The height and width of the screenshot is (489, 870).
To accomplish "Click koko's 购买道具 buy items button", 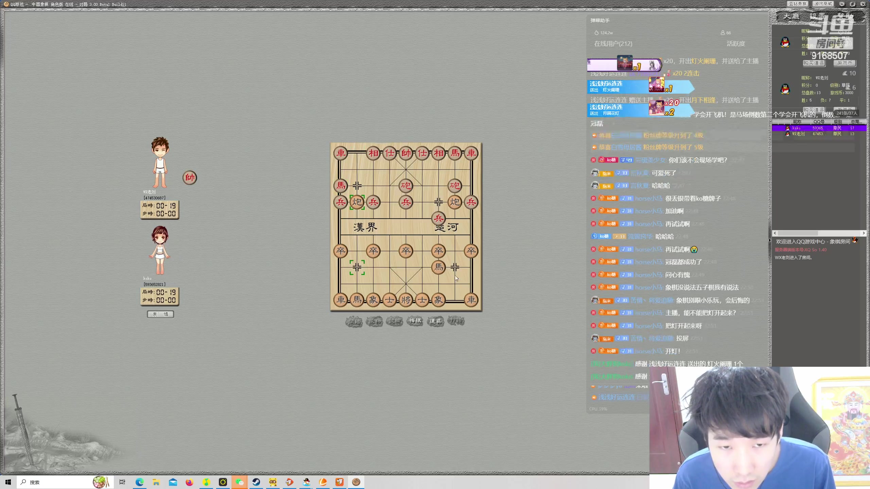I will click(x=814, y=63).
